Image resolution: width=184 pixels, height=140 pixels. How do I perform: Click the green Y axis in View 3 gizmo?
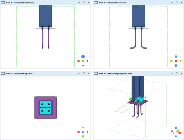(x=83, y=136)
